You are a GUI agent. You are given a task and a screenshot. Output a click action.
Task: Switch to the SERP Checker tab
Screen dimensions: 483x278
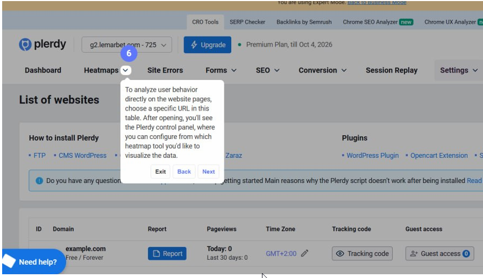(x=247, y=22)
